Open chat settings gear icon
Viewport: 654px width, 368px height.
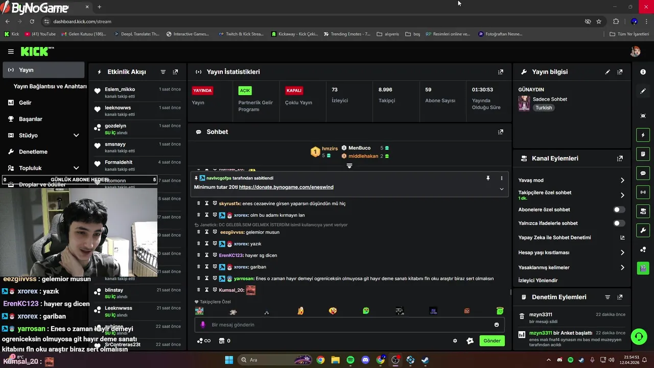pos(455,341)
